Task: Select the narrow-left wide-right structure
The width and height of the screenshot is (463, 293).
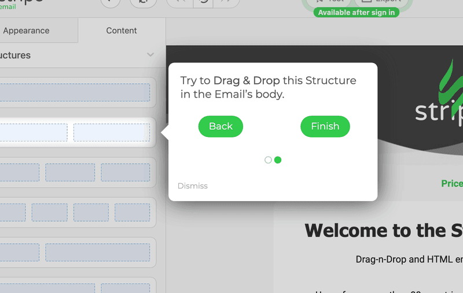Action: pyautogui.click(x=75, y=252)
